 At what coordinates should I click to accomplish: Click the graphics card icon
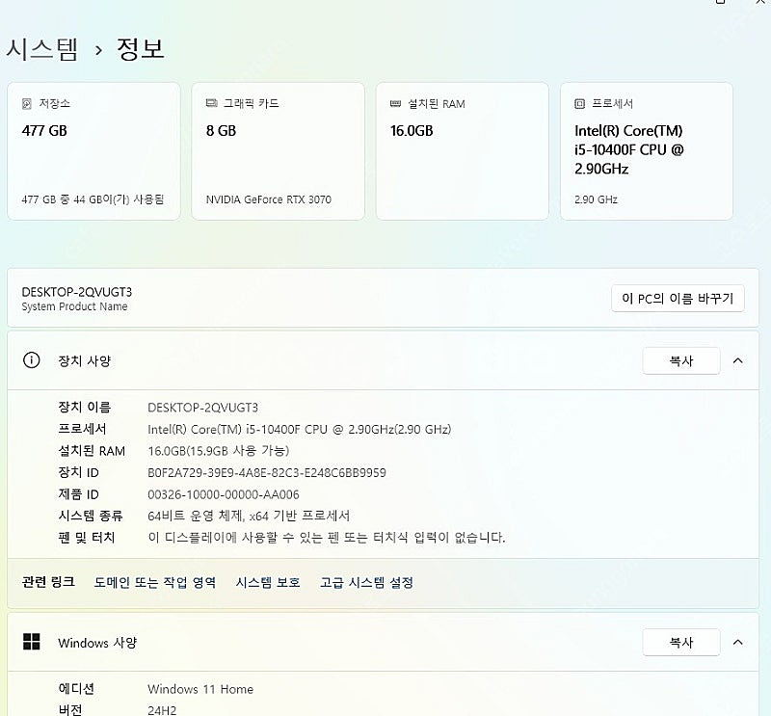(x=211, y=103)
